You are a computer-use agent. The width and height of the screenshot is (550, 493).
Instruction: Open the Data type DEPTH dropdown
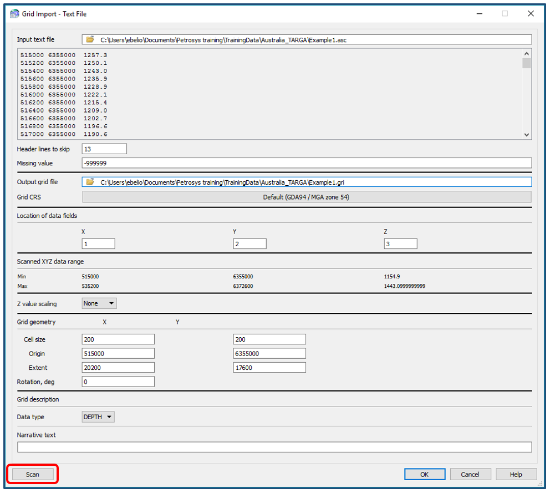98,417
